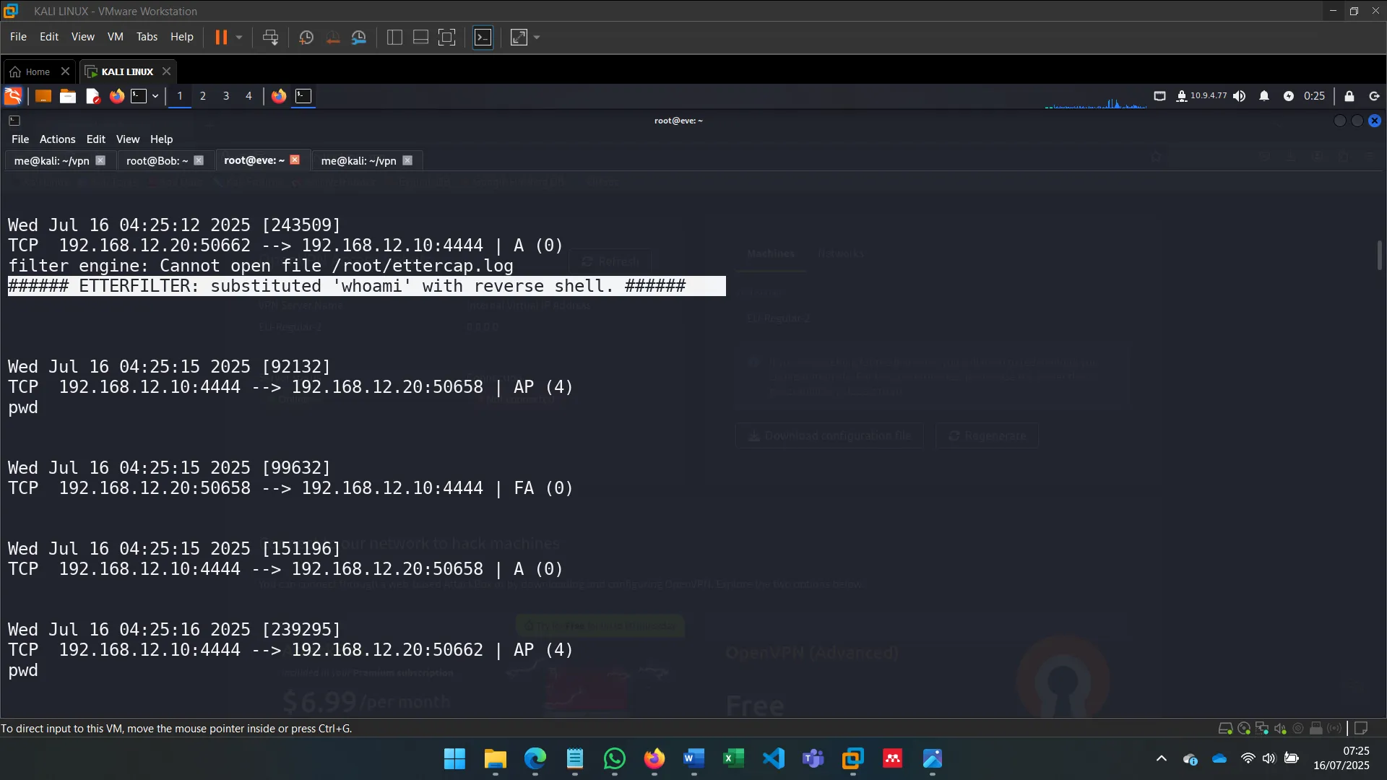This screenshot has width=1387, height=780.
Task: Mute system audio via the Kali speaker icon
Action: point(1240,96)
